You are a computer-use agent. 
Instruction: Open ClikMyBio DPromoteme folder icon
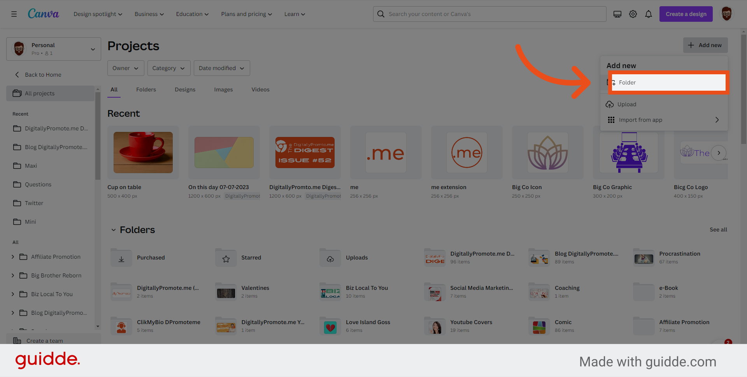[121, 326]
